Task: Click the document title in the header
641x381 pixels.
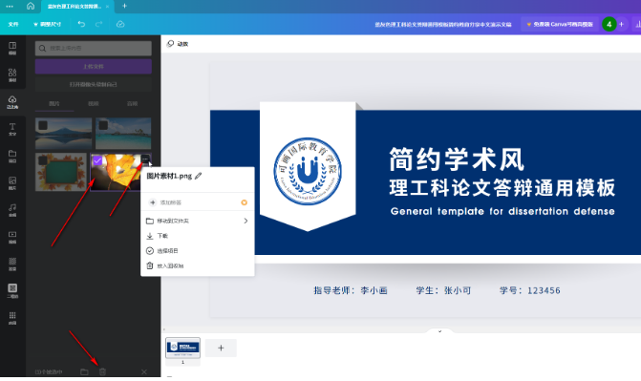Action: click(x=443, y=25)
